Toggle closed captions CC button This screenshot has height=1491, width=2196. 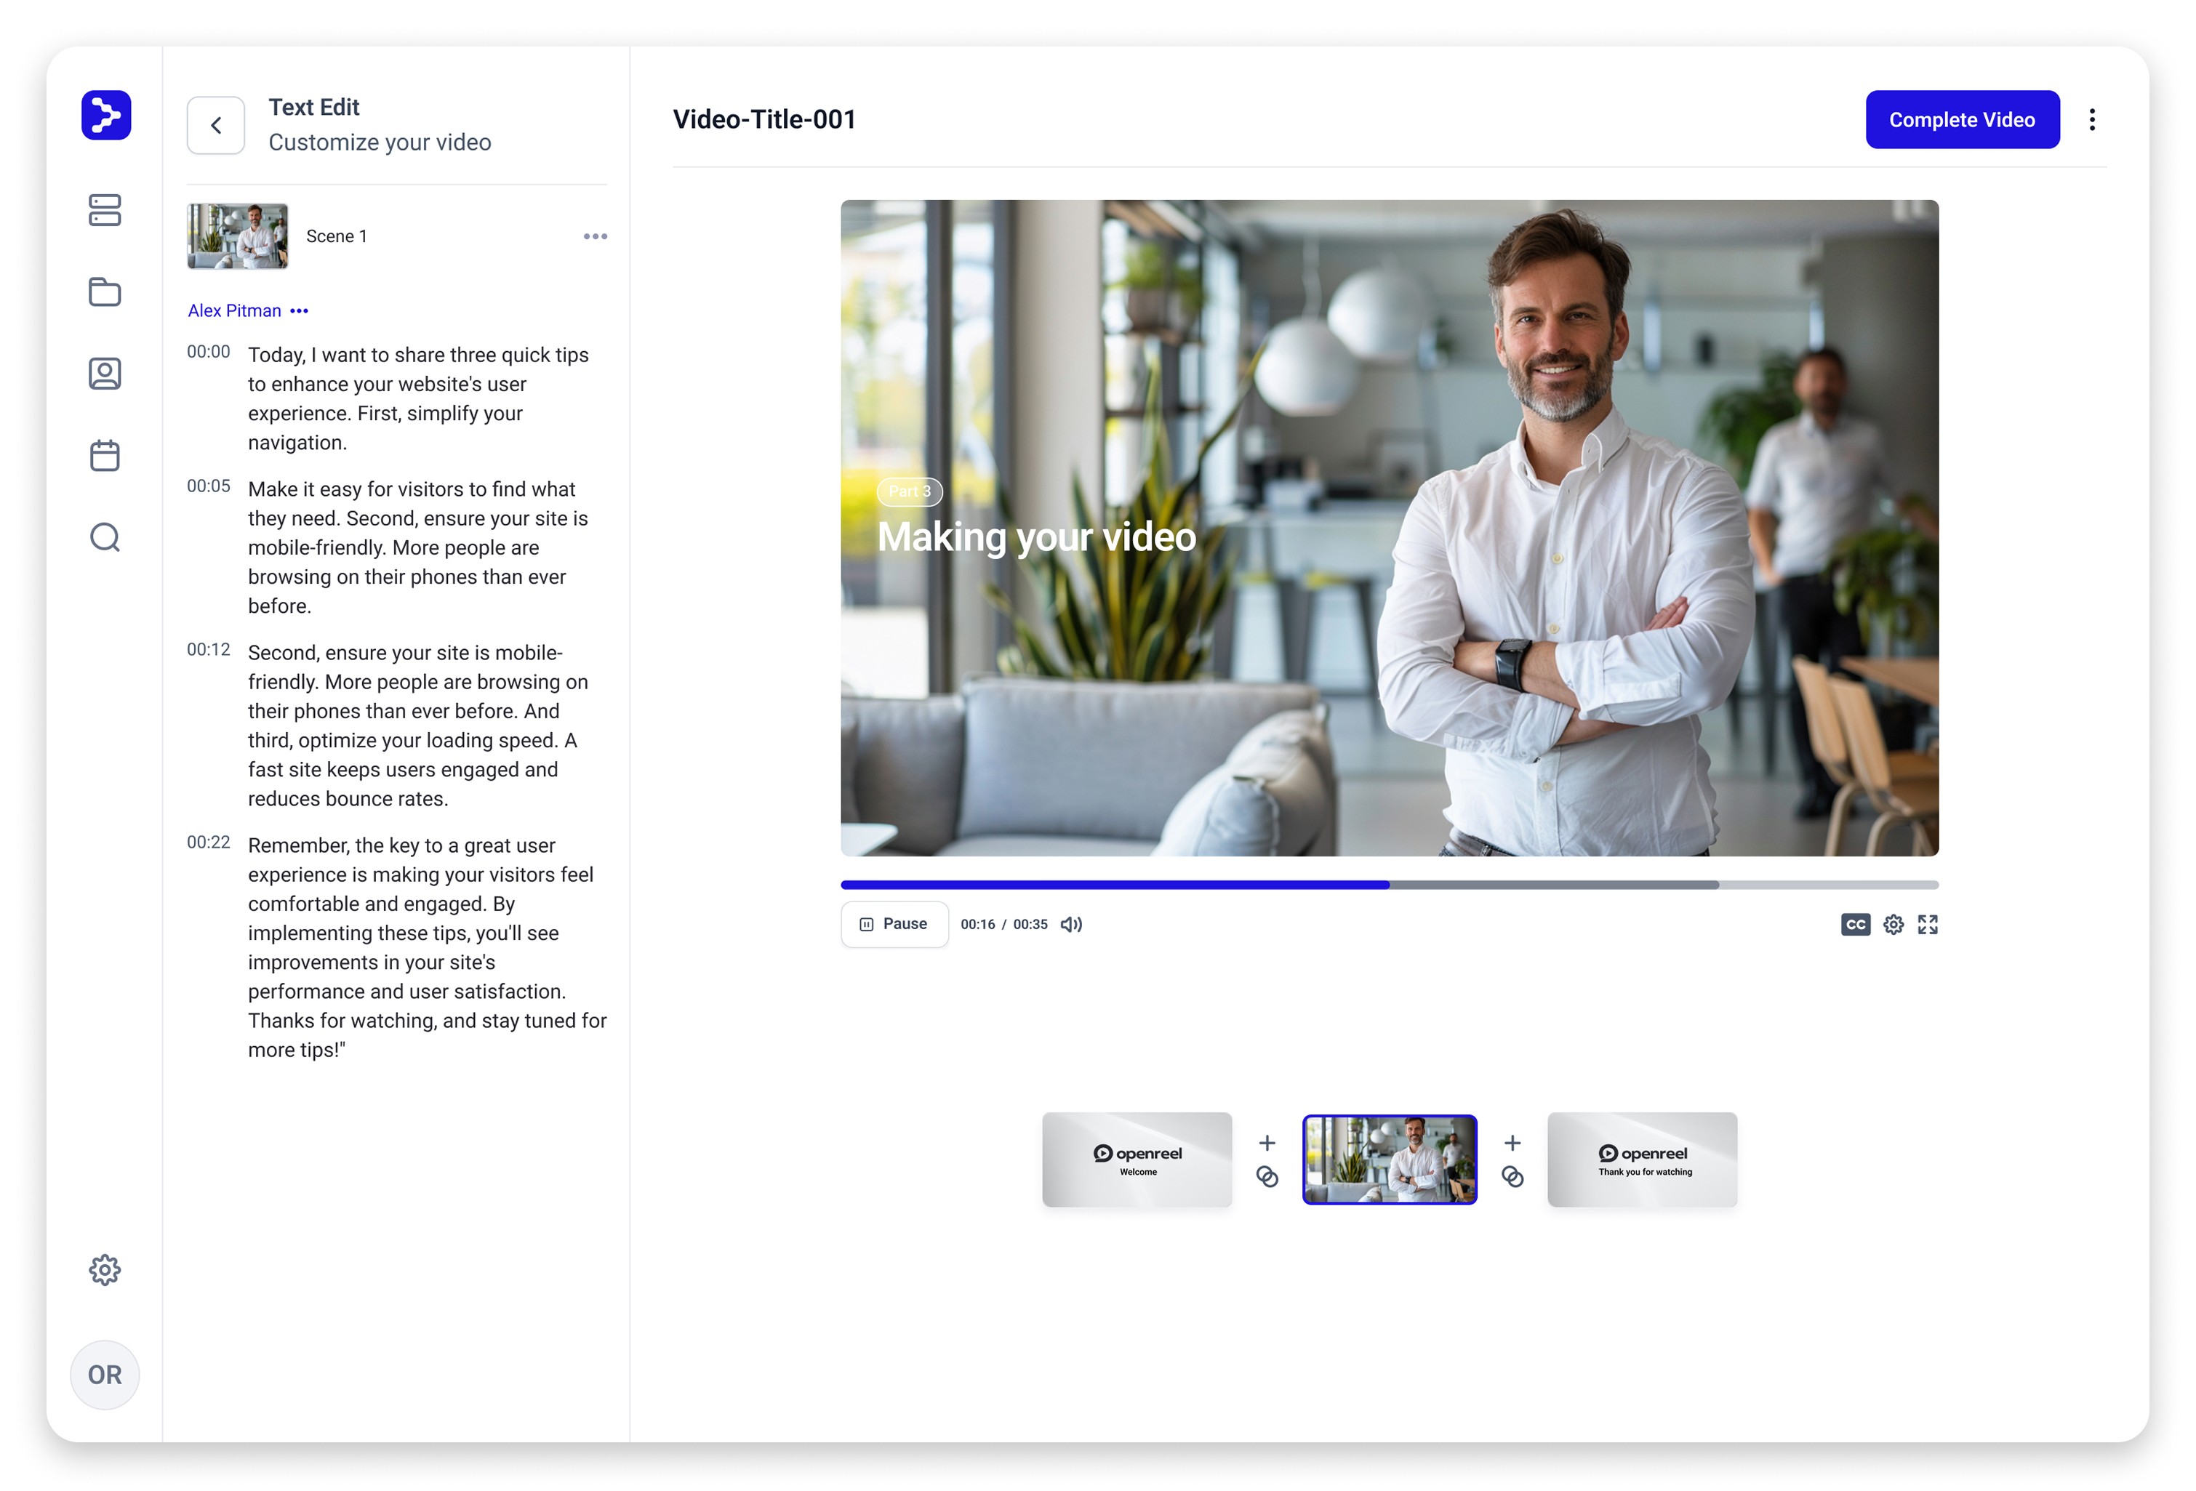click(1855, 924)
